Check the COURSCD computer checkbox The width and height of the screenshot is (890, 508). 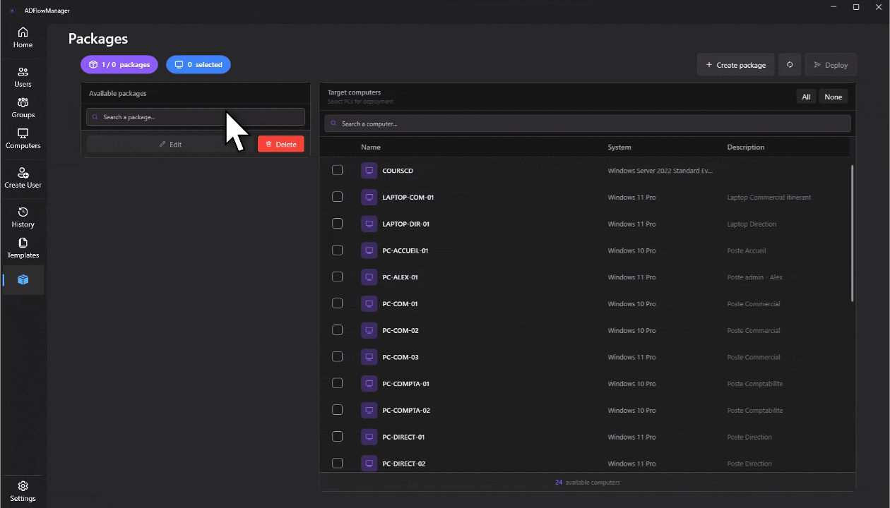[337, 169]
